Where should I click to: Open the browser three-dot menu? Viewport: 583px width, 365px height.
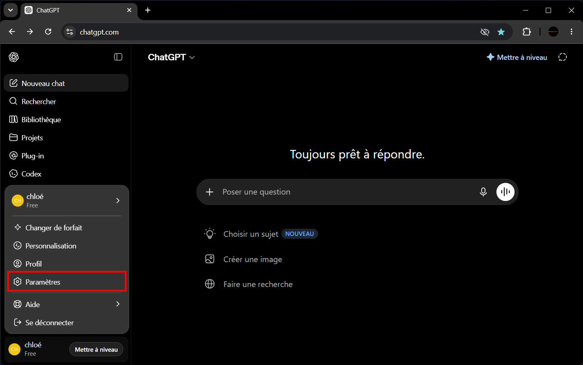coord(571,32)
